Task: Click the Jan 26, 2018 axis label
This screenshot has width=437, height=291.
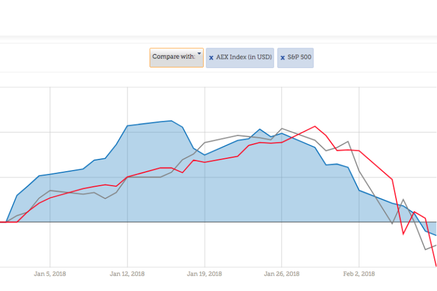Action: click(x=281, y=274)
